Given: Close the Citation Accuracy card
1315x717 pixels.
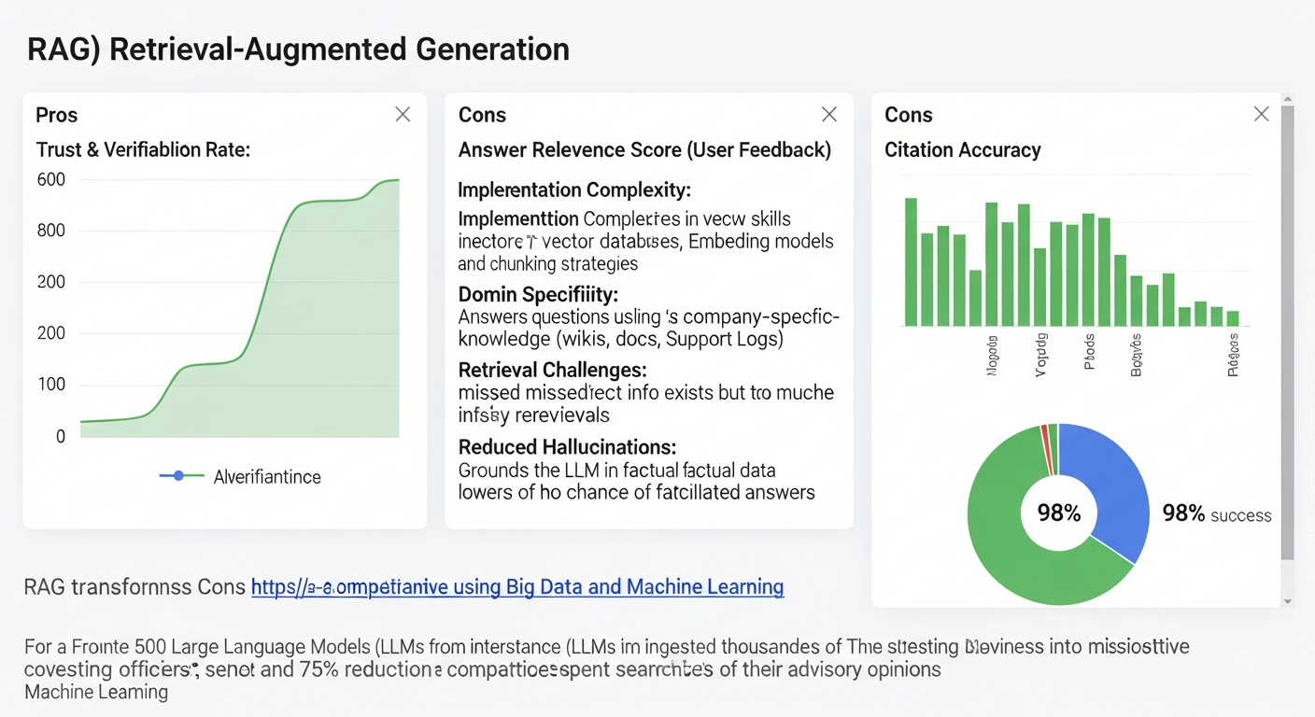Looking at the screenshot, I should point(1261,114).
